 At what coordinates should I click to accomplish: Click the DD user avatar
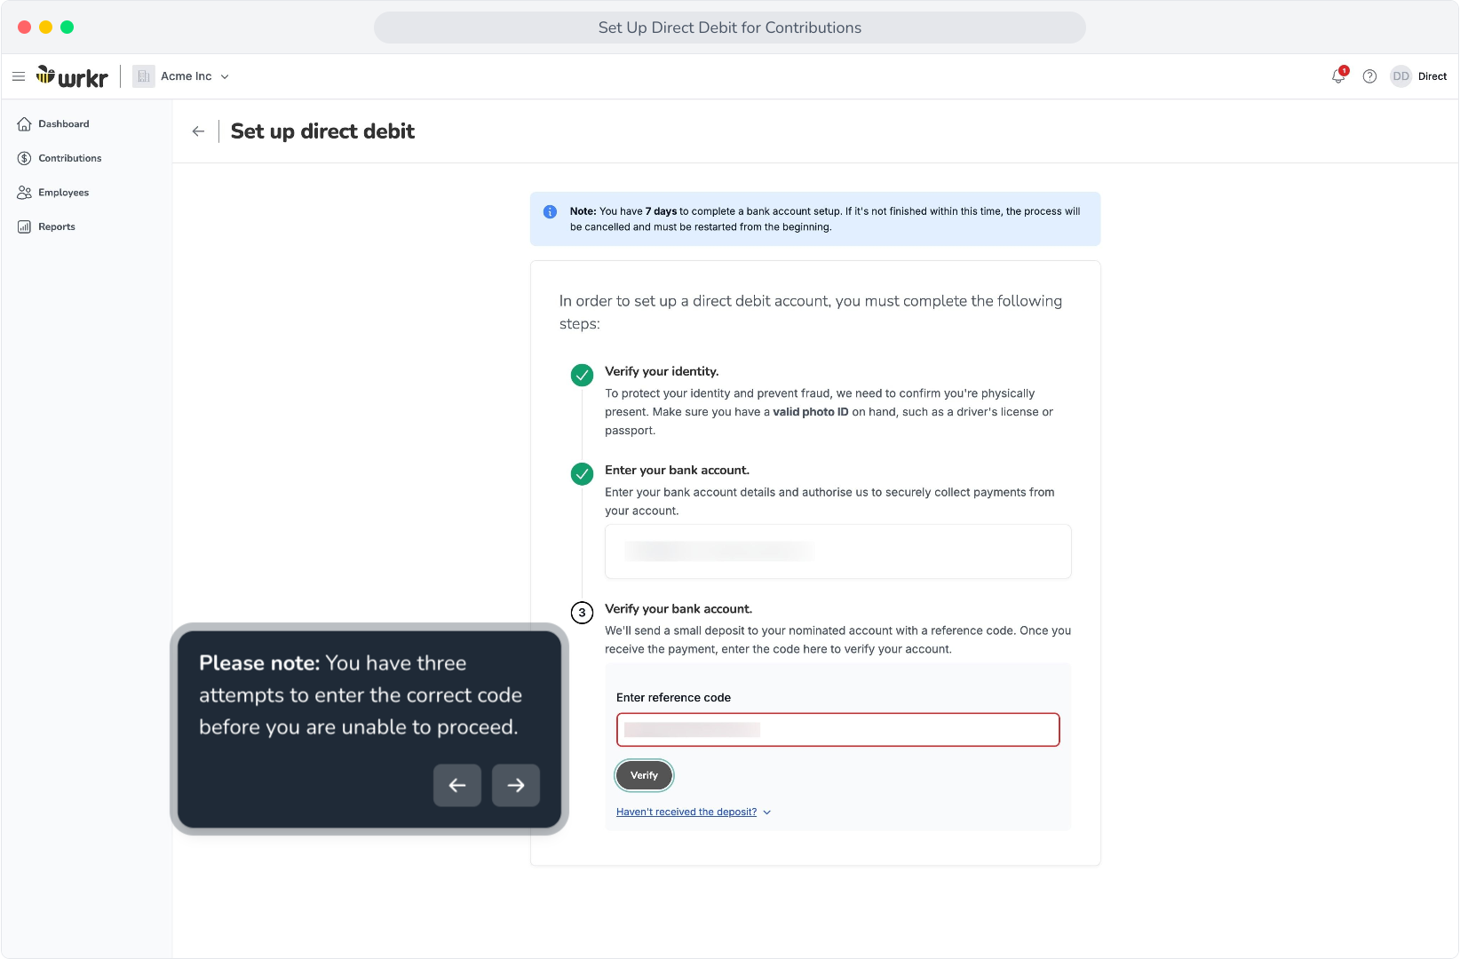pyautogui.click(x=1400, y=76)
